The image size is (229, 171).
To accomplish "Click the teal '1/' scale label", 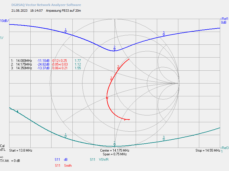I will coord(2,38).
